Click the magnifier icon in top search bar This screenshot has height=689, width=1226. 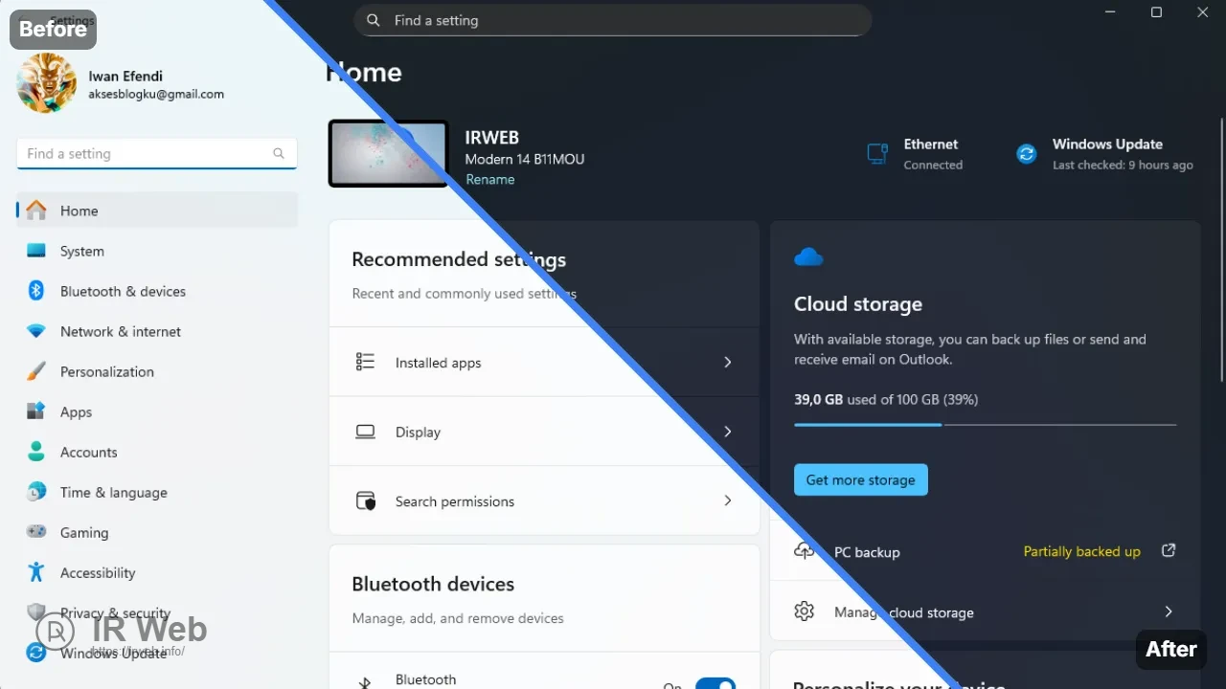pos(374,20)
